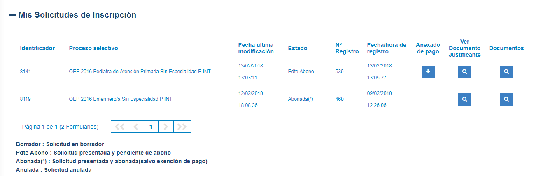View Documento Justificante for request 8141
Image resolution: width=534 pixels, height=176 pixels.
465,72
